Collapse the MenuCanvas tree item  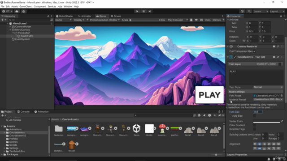point(10,30)
